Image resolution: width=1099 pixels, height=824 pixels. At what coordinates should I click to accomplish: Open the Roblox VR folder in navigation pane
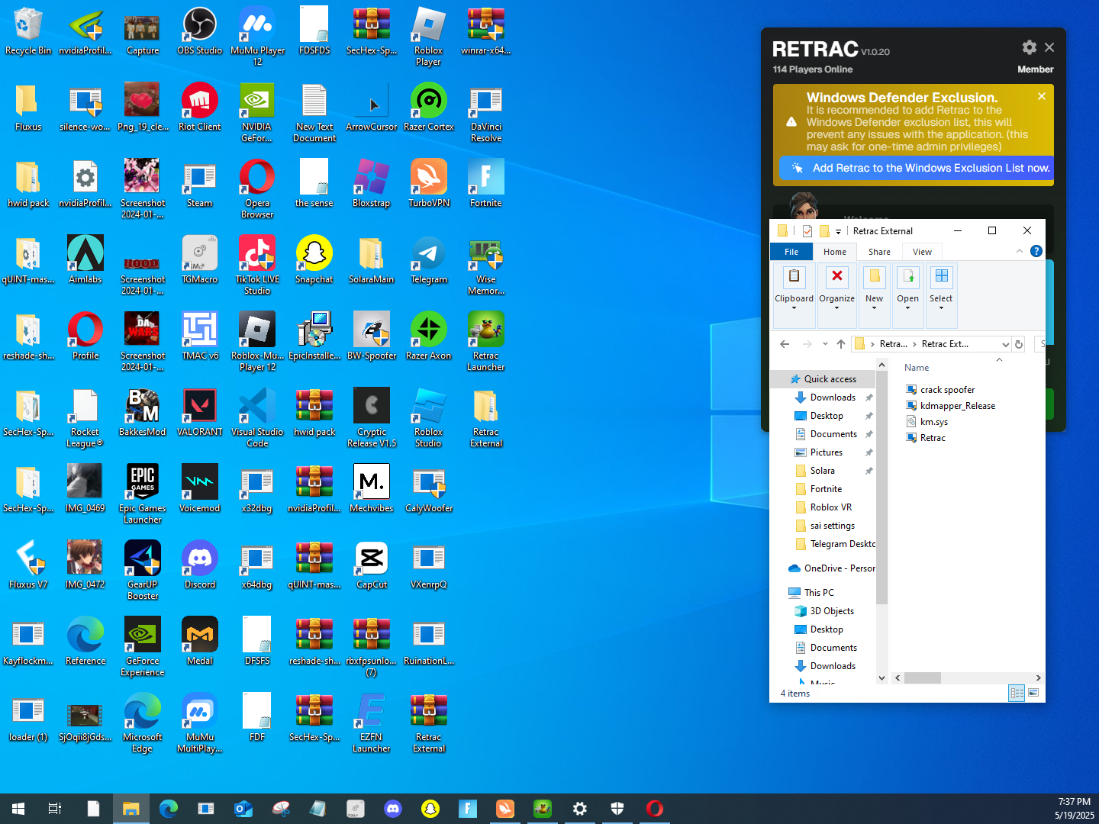tap(830, 507)
